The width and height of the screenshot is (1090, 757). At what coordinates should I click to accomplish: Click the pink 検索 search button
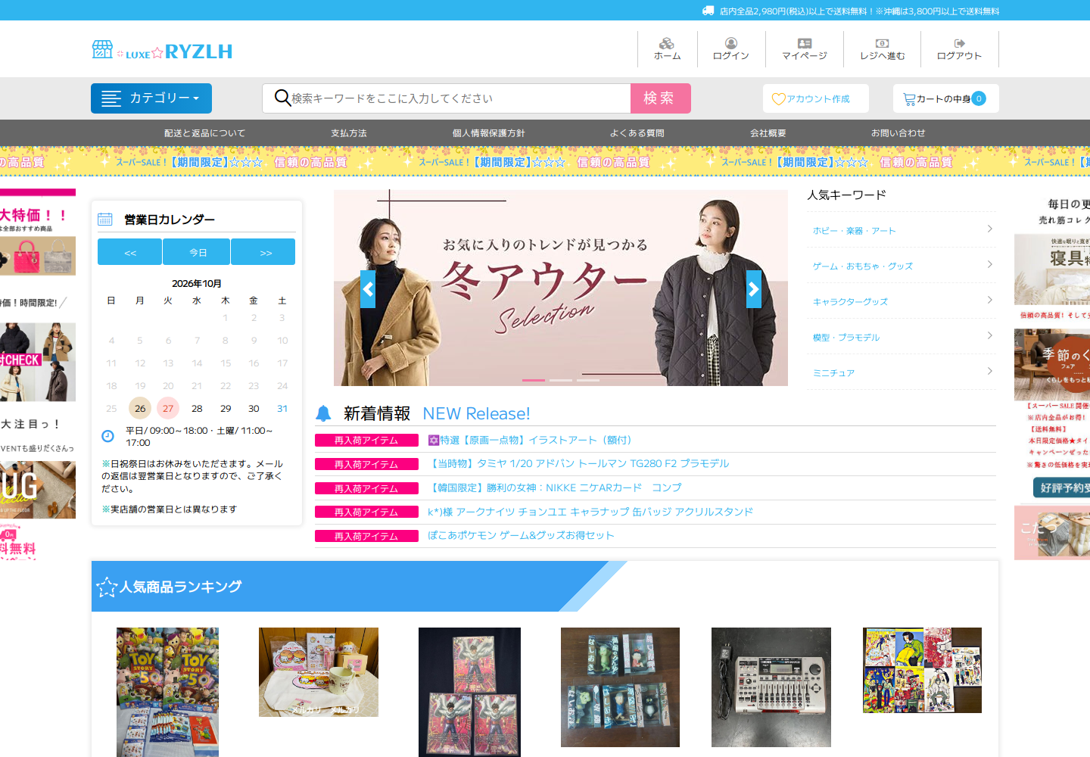click(x=661, y=98)
